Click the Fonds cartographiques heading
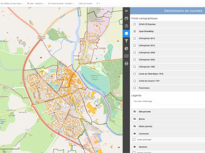Viewport: 205px width, 153px height. [144, 18]
